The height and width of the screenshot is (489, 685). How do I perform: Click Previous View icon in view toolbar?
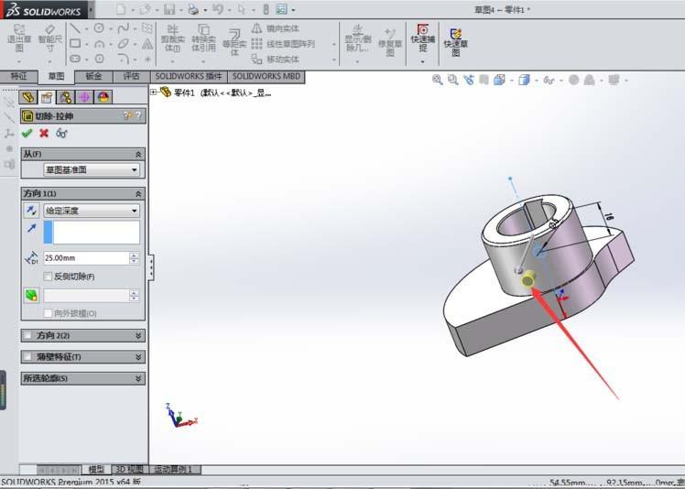[x=469, y=80]
